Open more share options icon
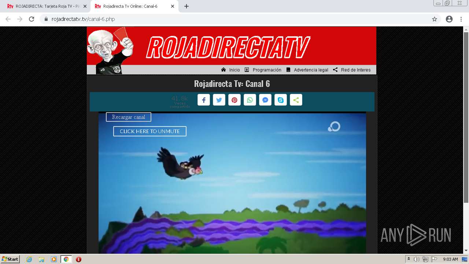The height and width of the screenshot is (264, 469). pyautogui.click(x=296, y=100)
